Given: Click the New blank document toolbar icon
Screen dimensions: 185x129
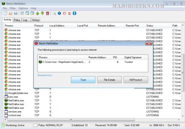Looking at the screenshot, I should click(6, 13).
